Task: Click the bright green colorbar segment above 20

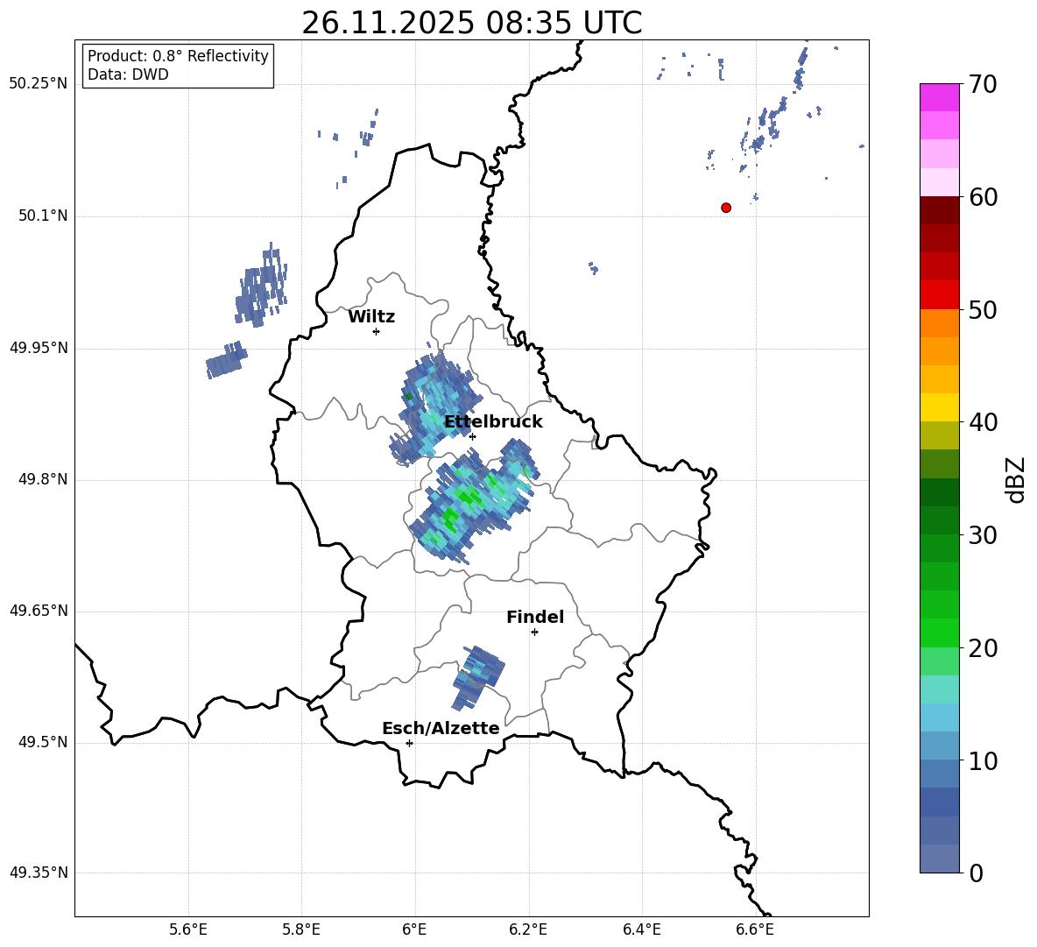Action: (940, 633)
